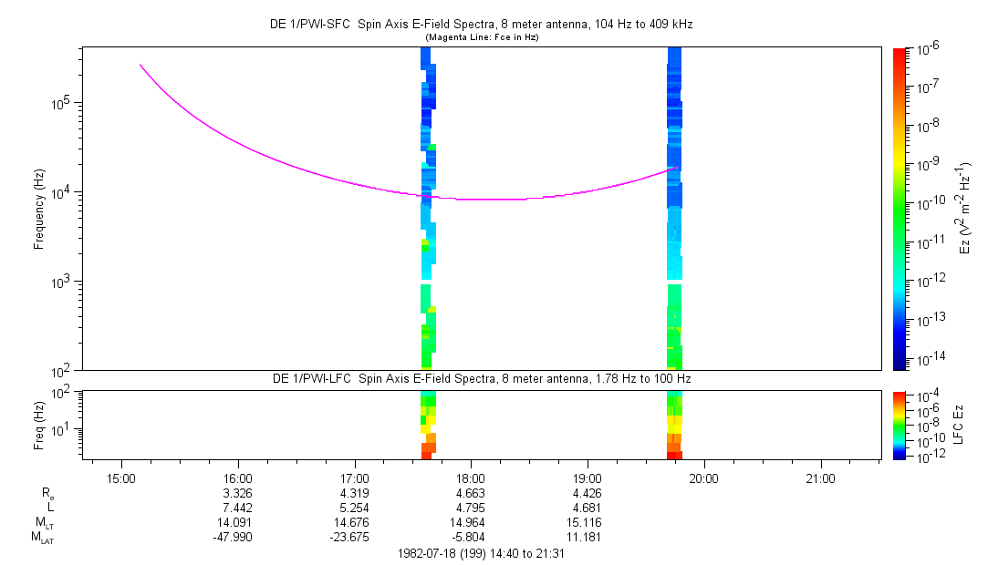Screen dimensions: 988x565
Task: Select the 18:00 time axis tick label
Action: (471, 478)
